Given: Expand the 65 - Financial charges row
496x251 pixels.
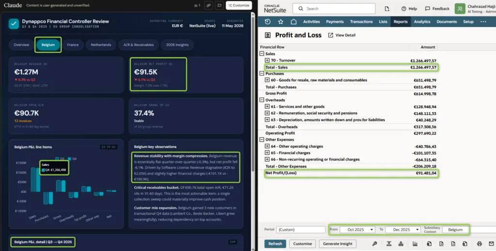Looking at the screenshot, I should point(267,153).
